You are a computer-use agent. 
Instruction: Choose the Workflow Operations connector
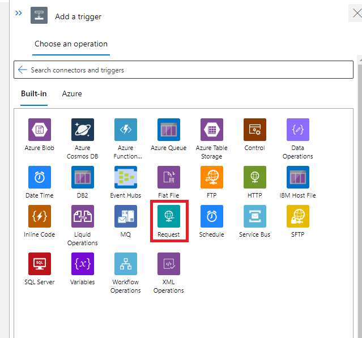tap(126, 264)
